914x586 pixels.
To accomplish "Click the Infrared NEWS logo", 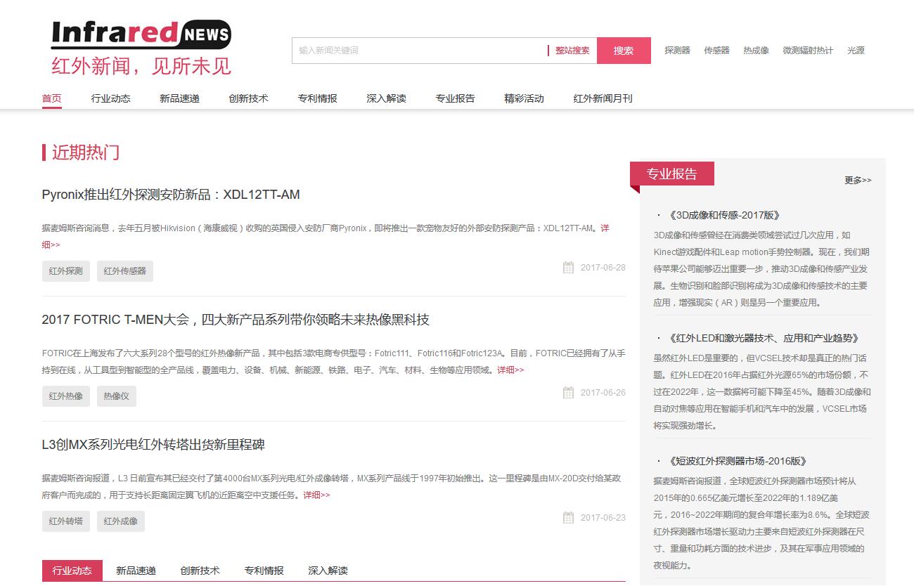I will point(141,47).
